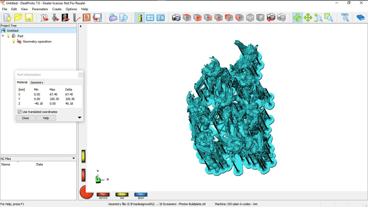Select left side view cube icon
The image size is (368, 207).
coord(240,18)
